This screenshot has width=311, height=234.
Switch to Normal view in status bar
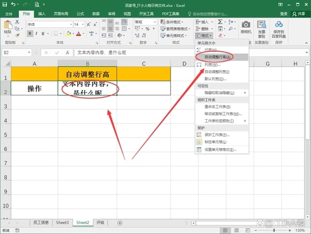(x=225, y=231)
